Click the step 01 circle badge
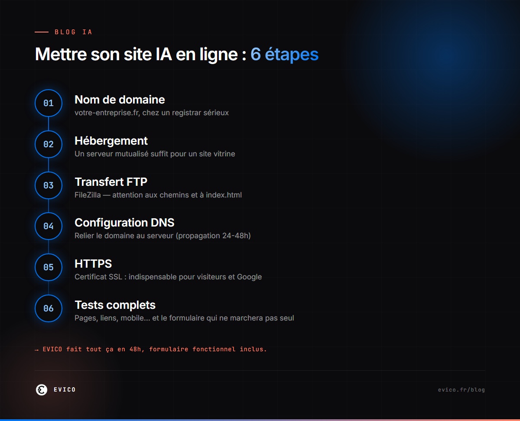Screen dimensions: 520x421 point(49,103)
